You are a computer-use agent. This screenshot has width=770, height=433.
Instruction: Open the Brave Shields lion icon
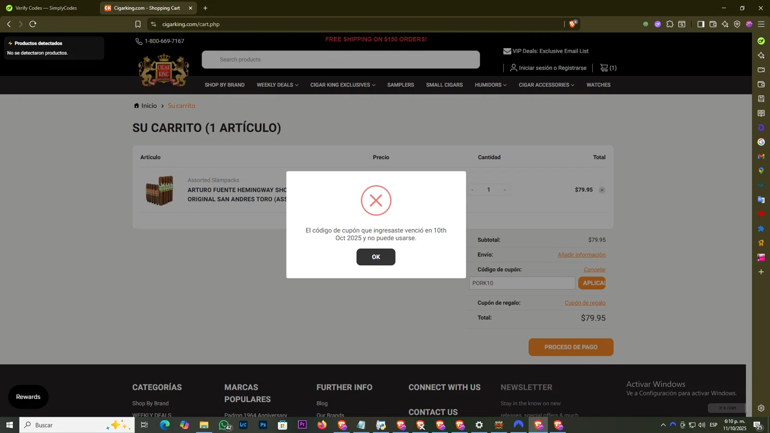pyautogui.click(x=572, y=24)
